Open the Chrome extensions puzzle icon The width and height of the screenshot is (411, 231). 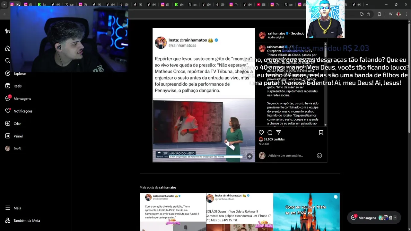click(x=380, y=14)
